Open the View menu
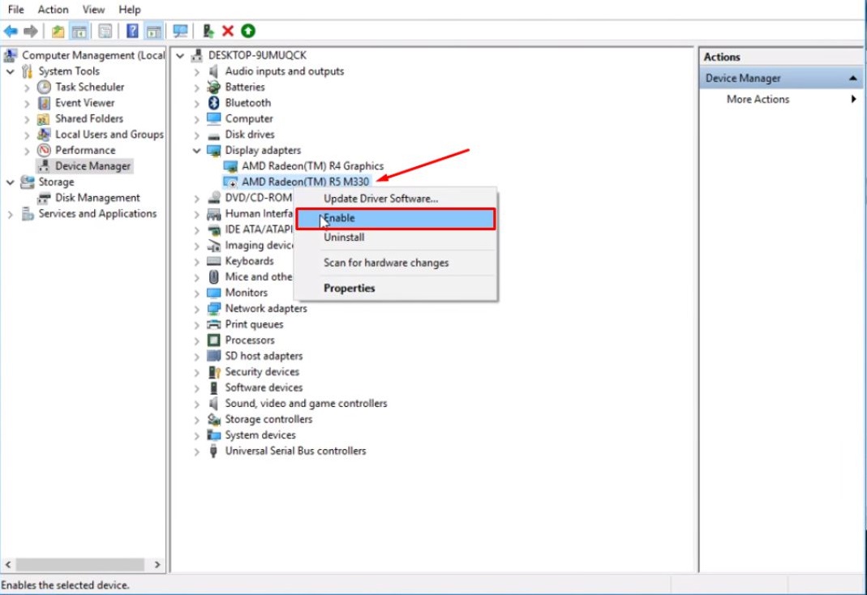 coord(93,10)
